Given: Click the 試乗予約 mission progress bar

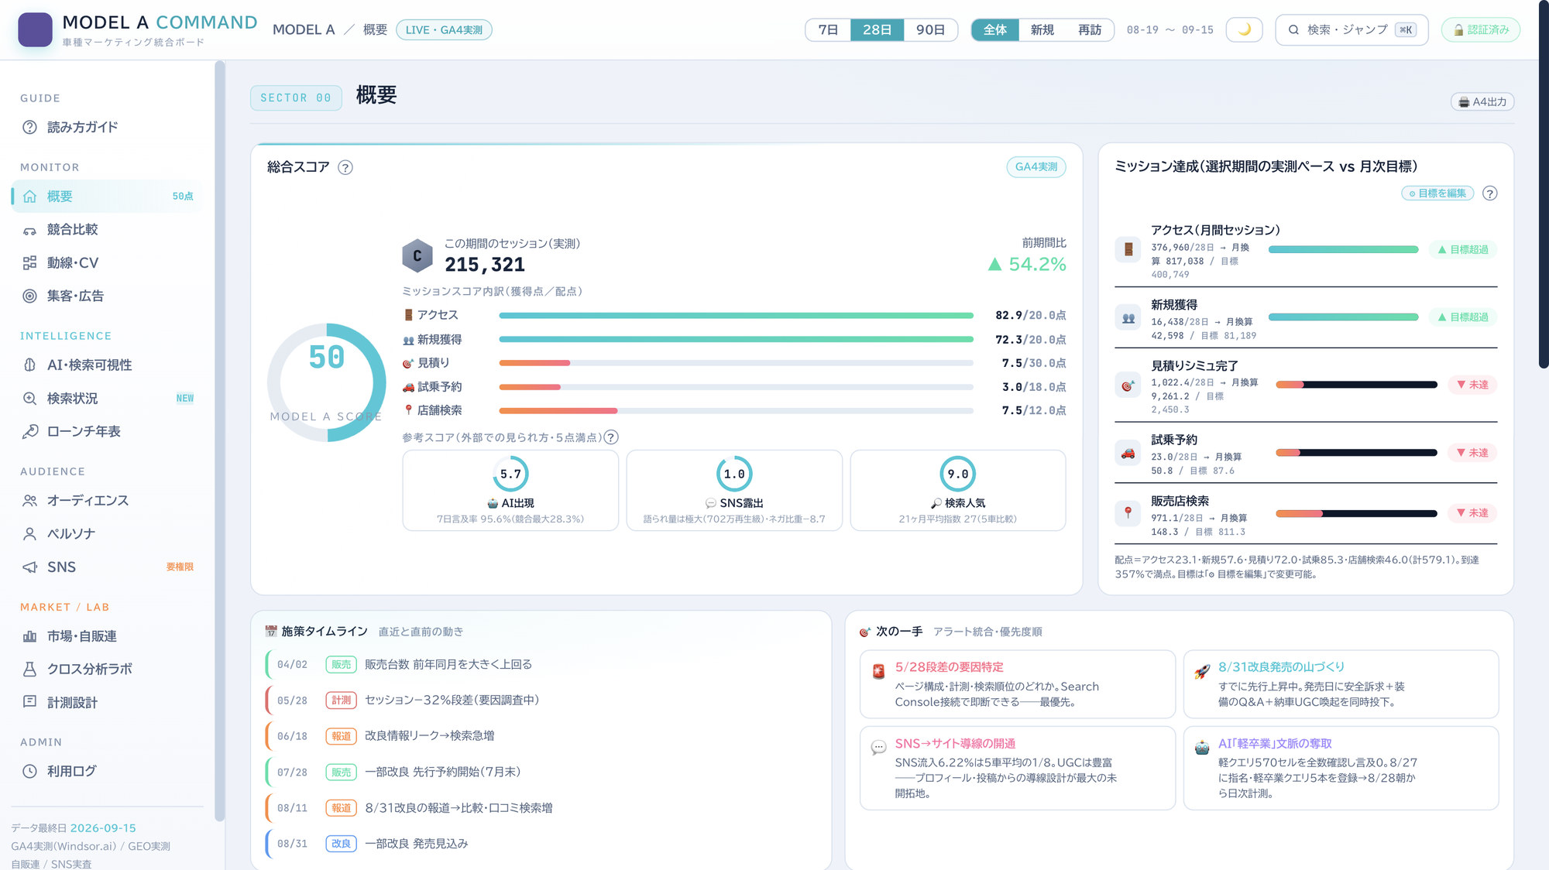Looking at the screenshot, I should tap(1356, 453).
